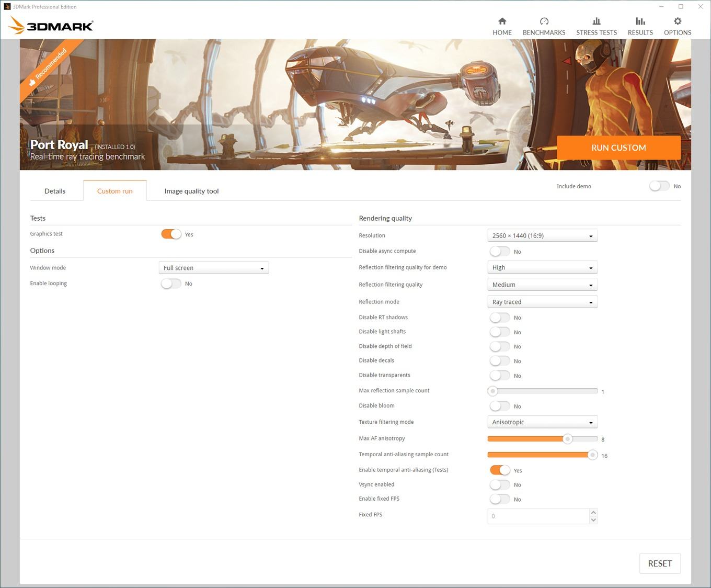Click the RESET button
This screenshot has width=711, height=588.
[x=660, y=563]
